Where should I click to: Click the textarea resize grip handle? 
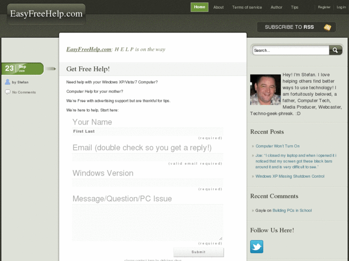[x=220, y=238]
